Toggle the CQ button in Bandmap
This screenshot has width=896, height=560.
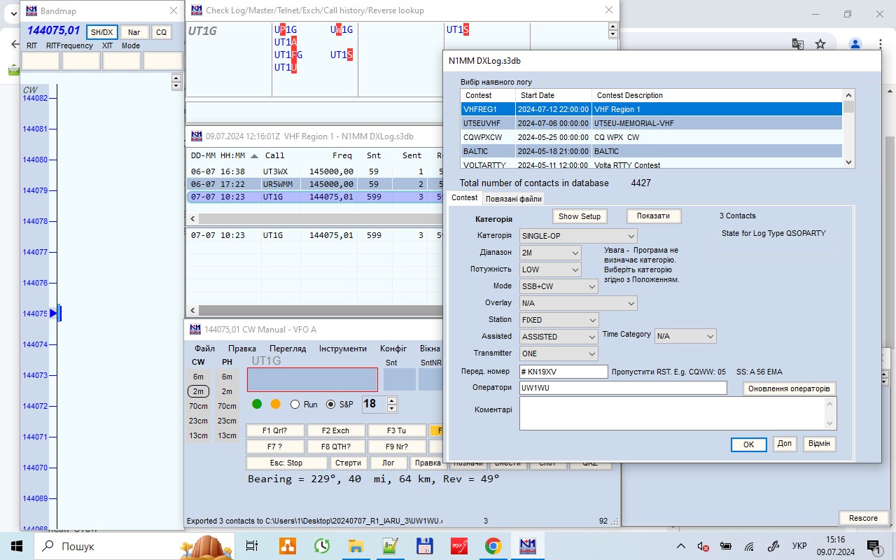click(x=162, y=32)
